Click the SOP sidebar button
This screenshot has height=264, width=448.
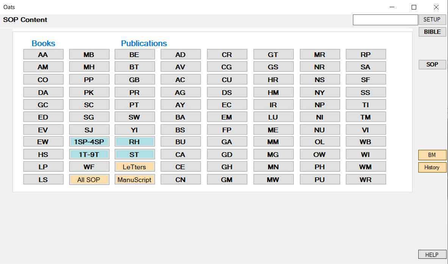click(x=432, y=64)
